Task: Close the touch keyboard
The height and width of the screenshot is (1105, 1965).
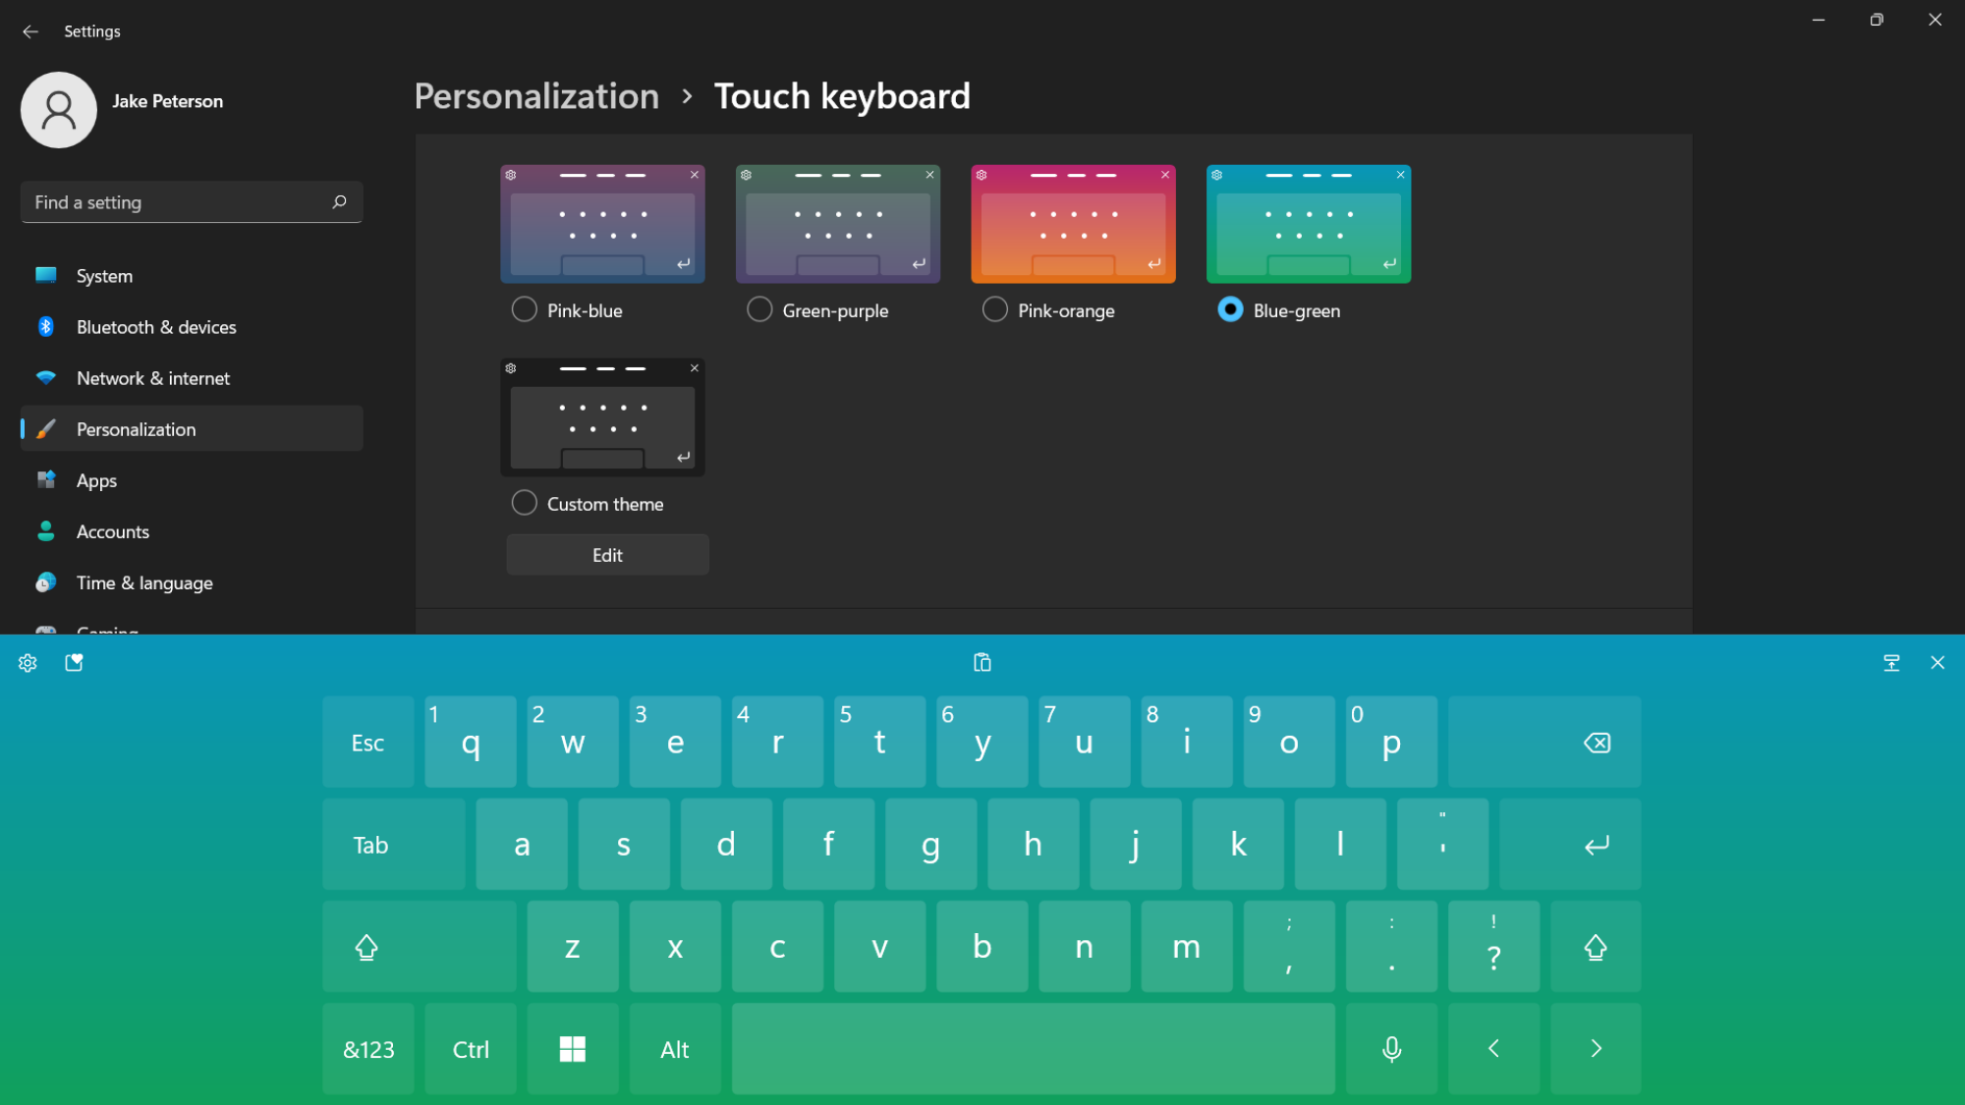Action: click(x=1937, y=663)
